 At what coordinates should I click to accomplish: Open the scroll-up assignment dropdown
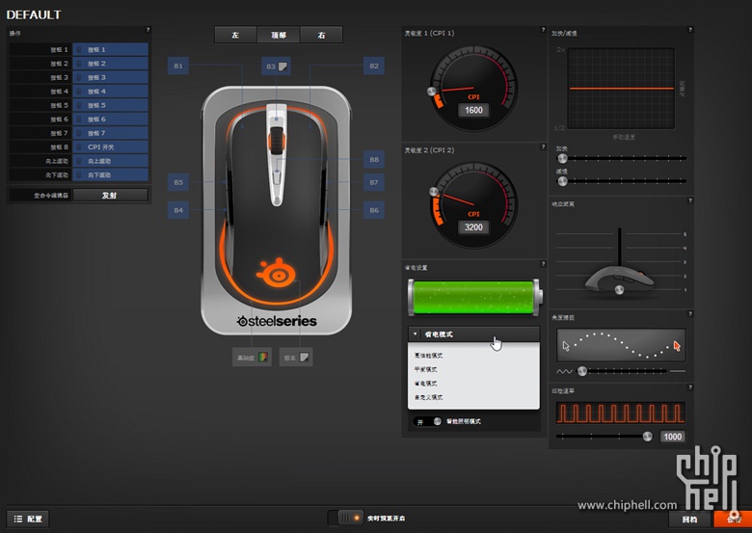click(110, 161)
